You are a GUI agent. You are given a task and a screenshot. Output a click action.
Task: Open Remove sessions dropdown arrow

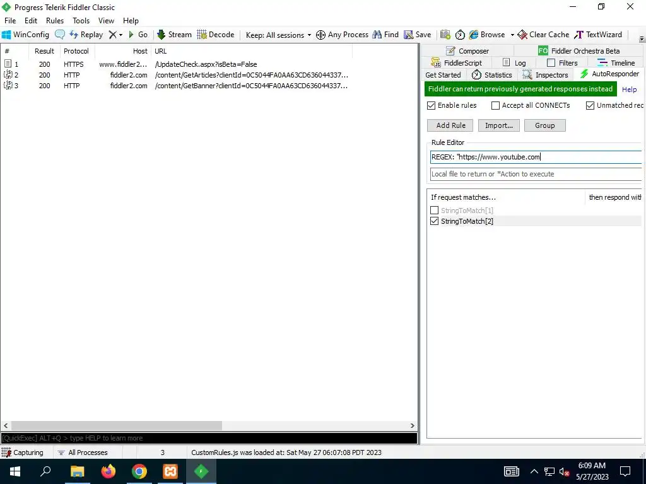coord(120,35)
